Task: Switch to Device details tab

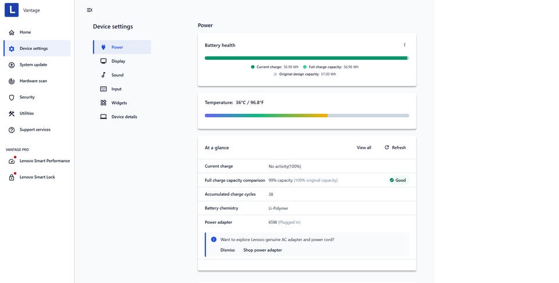Action: [x=122, y=117]
